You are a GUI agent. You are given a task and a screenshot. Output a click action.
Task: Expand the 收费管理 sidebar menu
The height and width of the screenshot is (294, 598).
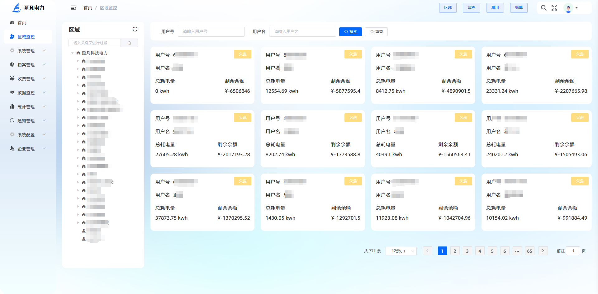pos(28,79)
